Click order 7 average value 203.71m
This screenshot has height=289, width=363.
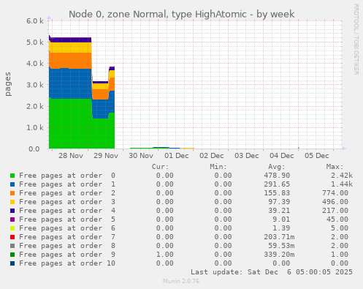click(x=279, y=237)
